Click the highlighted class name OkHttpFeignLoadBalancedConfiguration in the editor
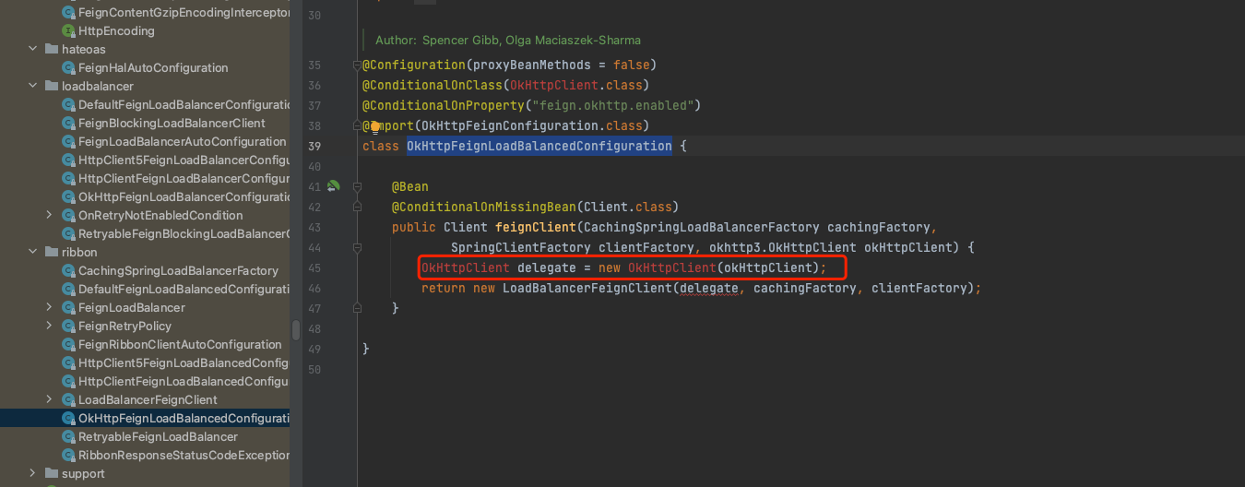The image size is (1245, 487). (539, 146)
